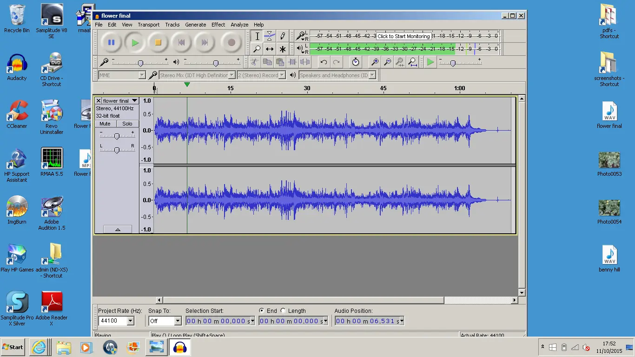Screen dimensions: 635x357
Task: Click the Paste clipboard icon
Action: (280, 62)
